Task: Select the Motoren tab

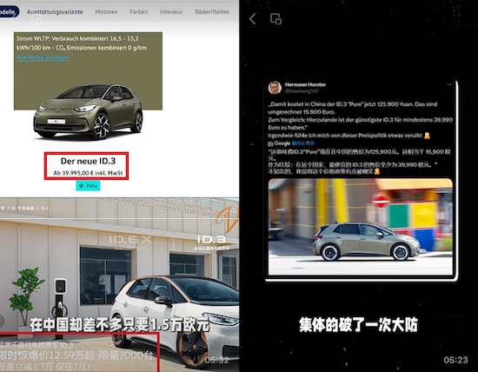Action: coord(106,12)
